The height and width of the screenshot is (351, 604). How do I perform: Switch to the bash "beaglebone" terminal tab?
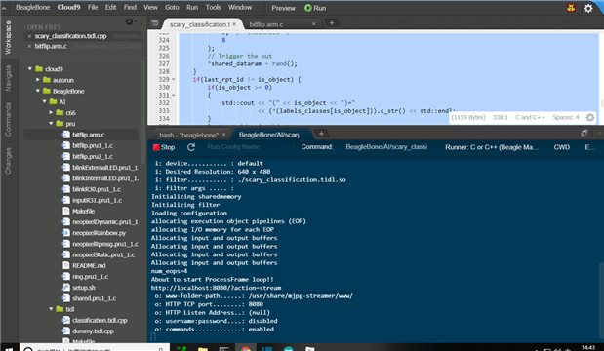[x=188, y=135]
